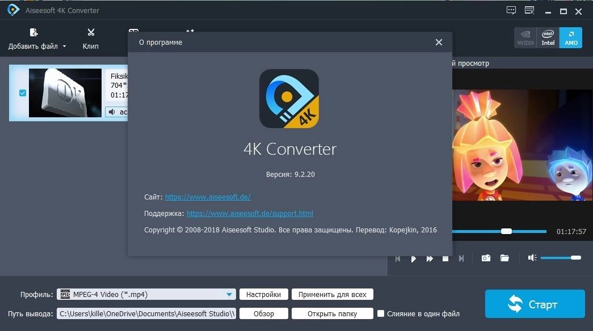This screenshot has width=593, height=331.
Task: Click the output path field
Action: [x=146, y=313]
